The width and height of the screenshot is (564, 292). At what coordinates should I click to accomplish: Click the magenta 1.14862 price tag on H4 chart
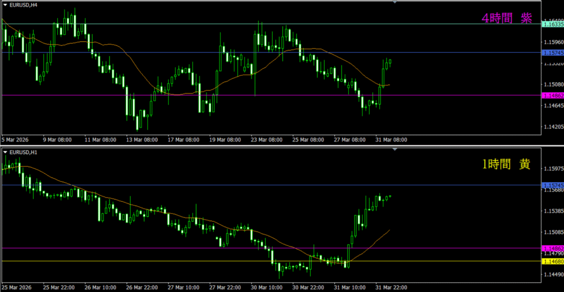(552, 96)
